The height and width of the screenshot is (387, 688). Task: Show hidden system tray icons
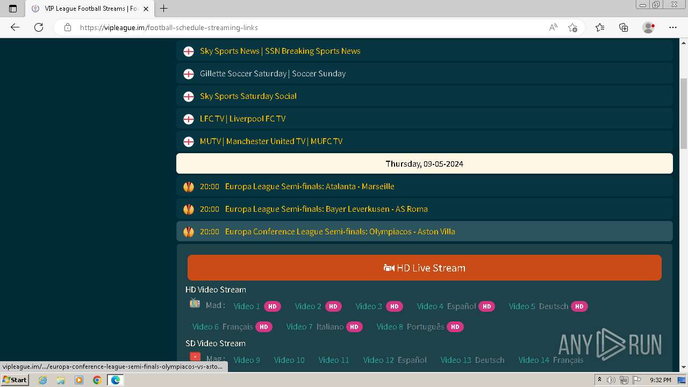[600, 380]
